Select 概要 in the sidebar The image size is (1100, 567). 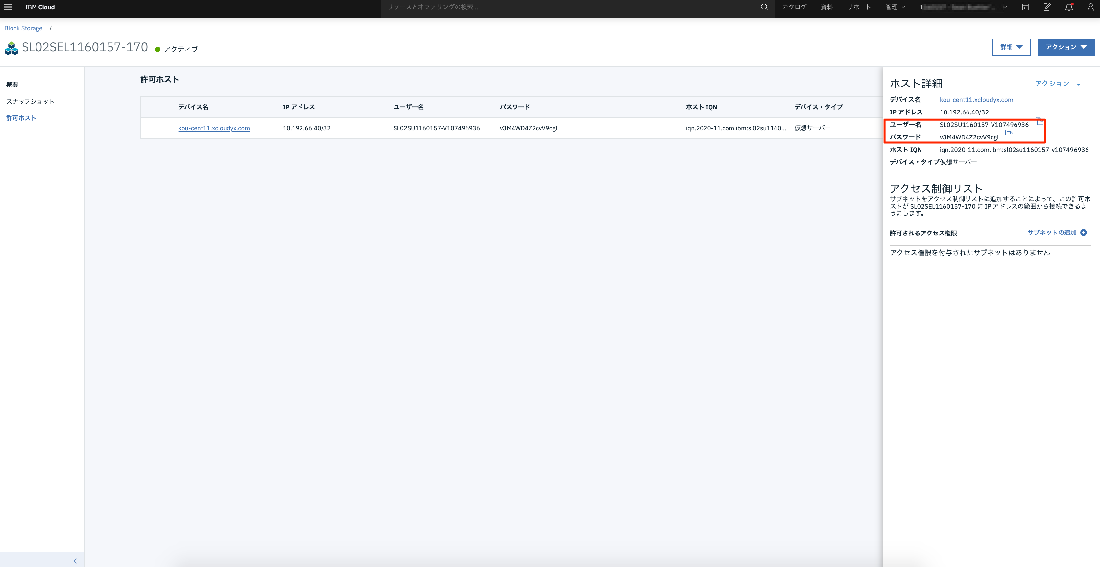(12, 85)
